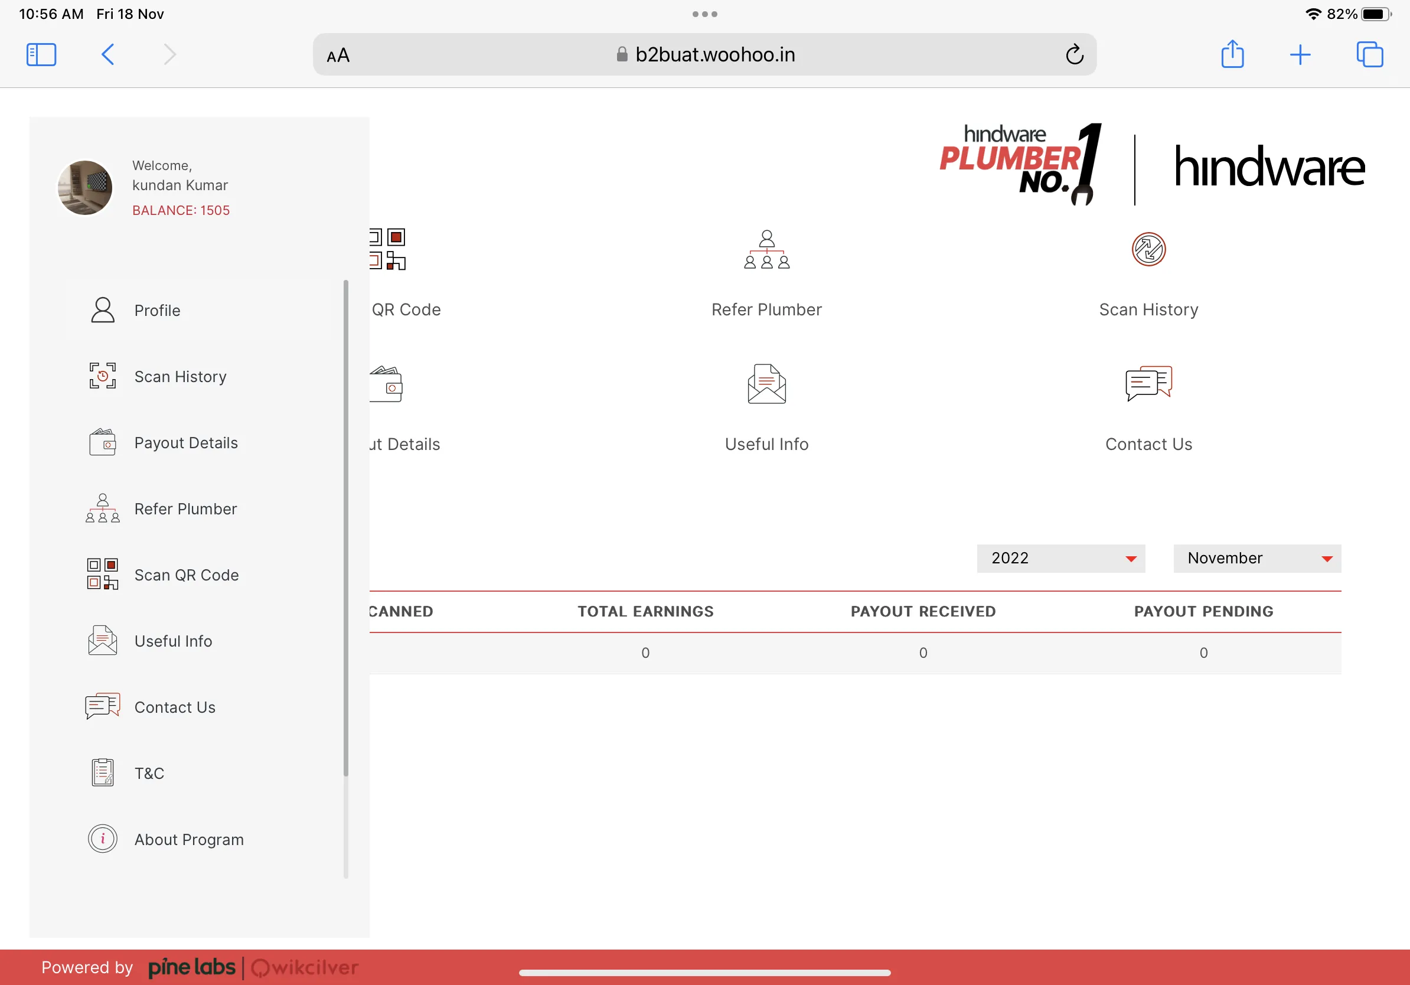Viewport: 1410px width, 985px height.
Task: Open the dashboard Scan History label
Action: coord(1148,309)
